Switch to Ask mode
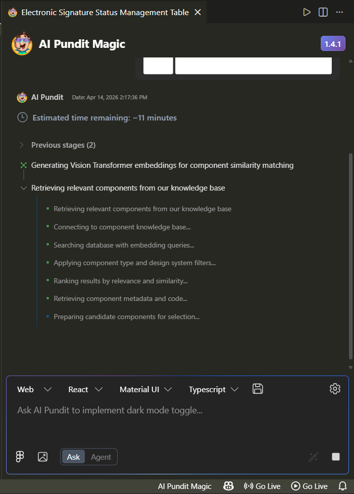The width and height of the screenshot is (354, 494). point(73,457)
